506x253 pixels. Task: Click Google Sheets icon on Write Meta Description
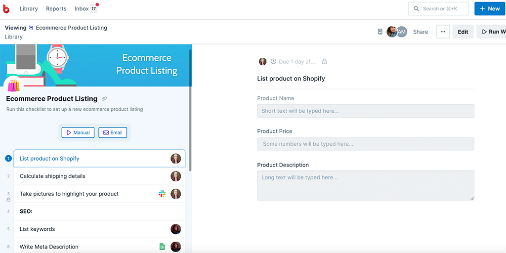click(162, 247)
